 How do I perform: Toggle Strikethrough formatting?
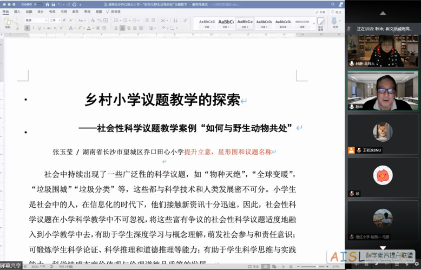point(49,28)
